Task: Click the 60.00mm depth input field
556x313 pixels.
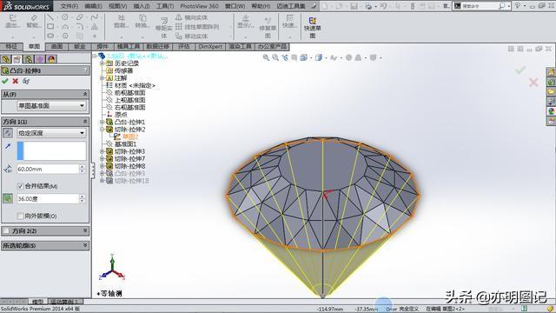Action: (x=48, y=170)
